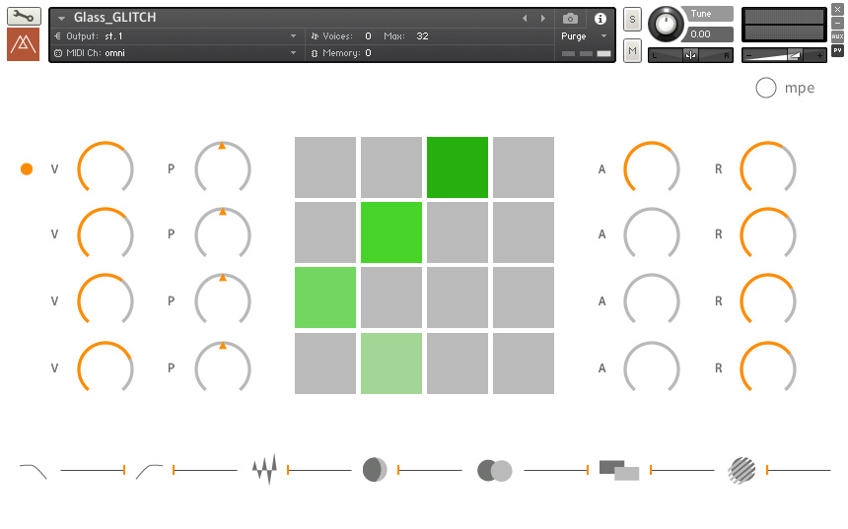Click the last gray pad in row one
This screenshot has height=529, width=848.
(x=524, y=167)
